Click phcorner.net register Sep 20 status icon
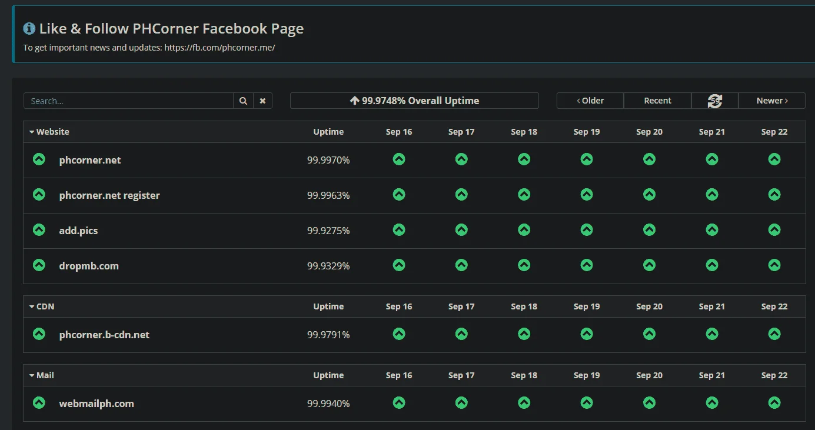The image size is (815, 430). coord(649,194)
